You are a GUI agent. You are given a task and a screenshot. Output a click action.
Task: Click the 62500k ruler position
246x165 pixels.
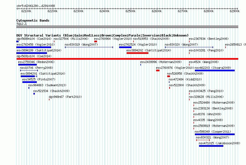point(130,11)
